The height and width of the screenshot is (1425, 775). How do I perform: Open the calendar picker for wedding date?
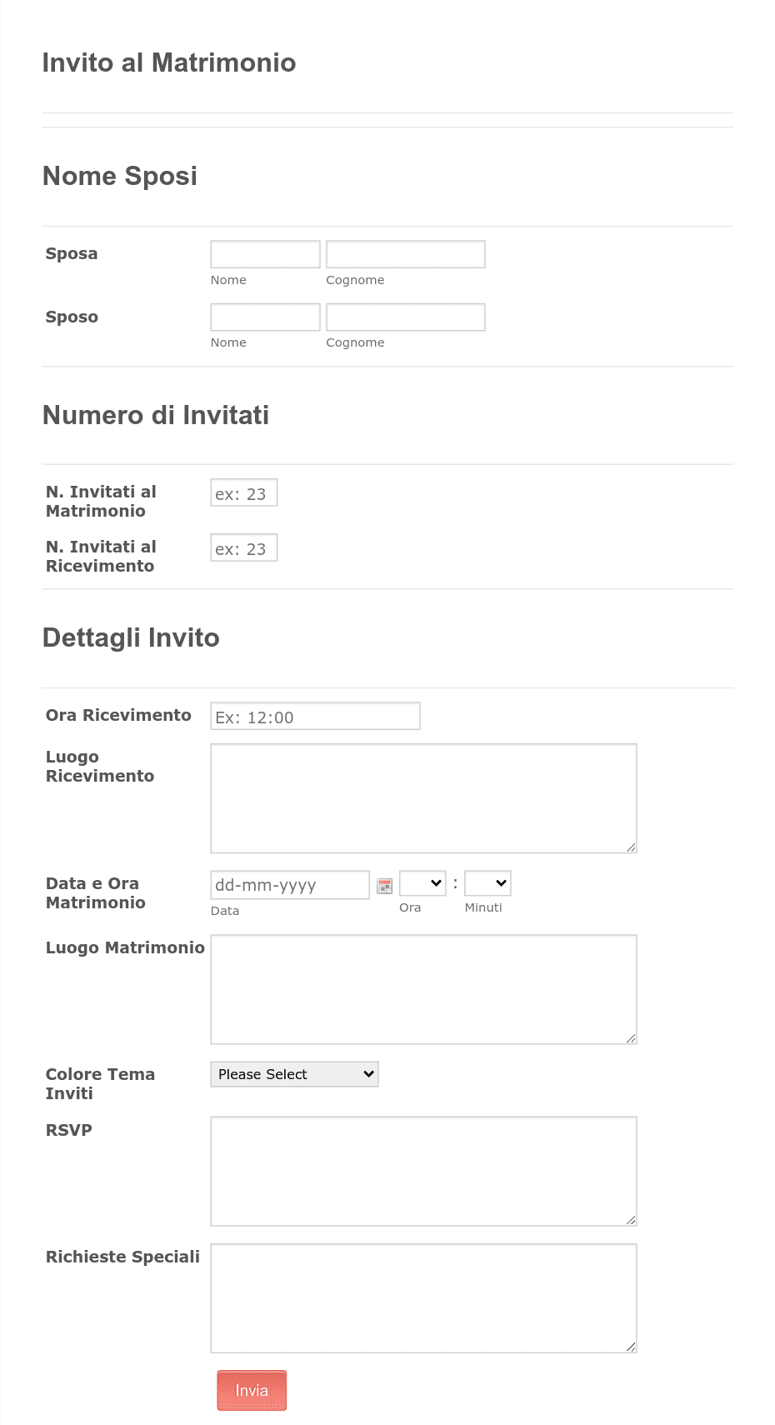click(x=383, y=885)
